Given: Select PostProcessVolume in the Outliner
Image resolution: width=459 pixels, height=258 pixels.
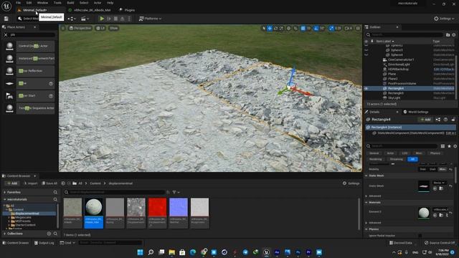Looking at the screenshot, I should click(x=402, y=83).
